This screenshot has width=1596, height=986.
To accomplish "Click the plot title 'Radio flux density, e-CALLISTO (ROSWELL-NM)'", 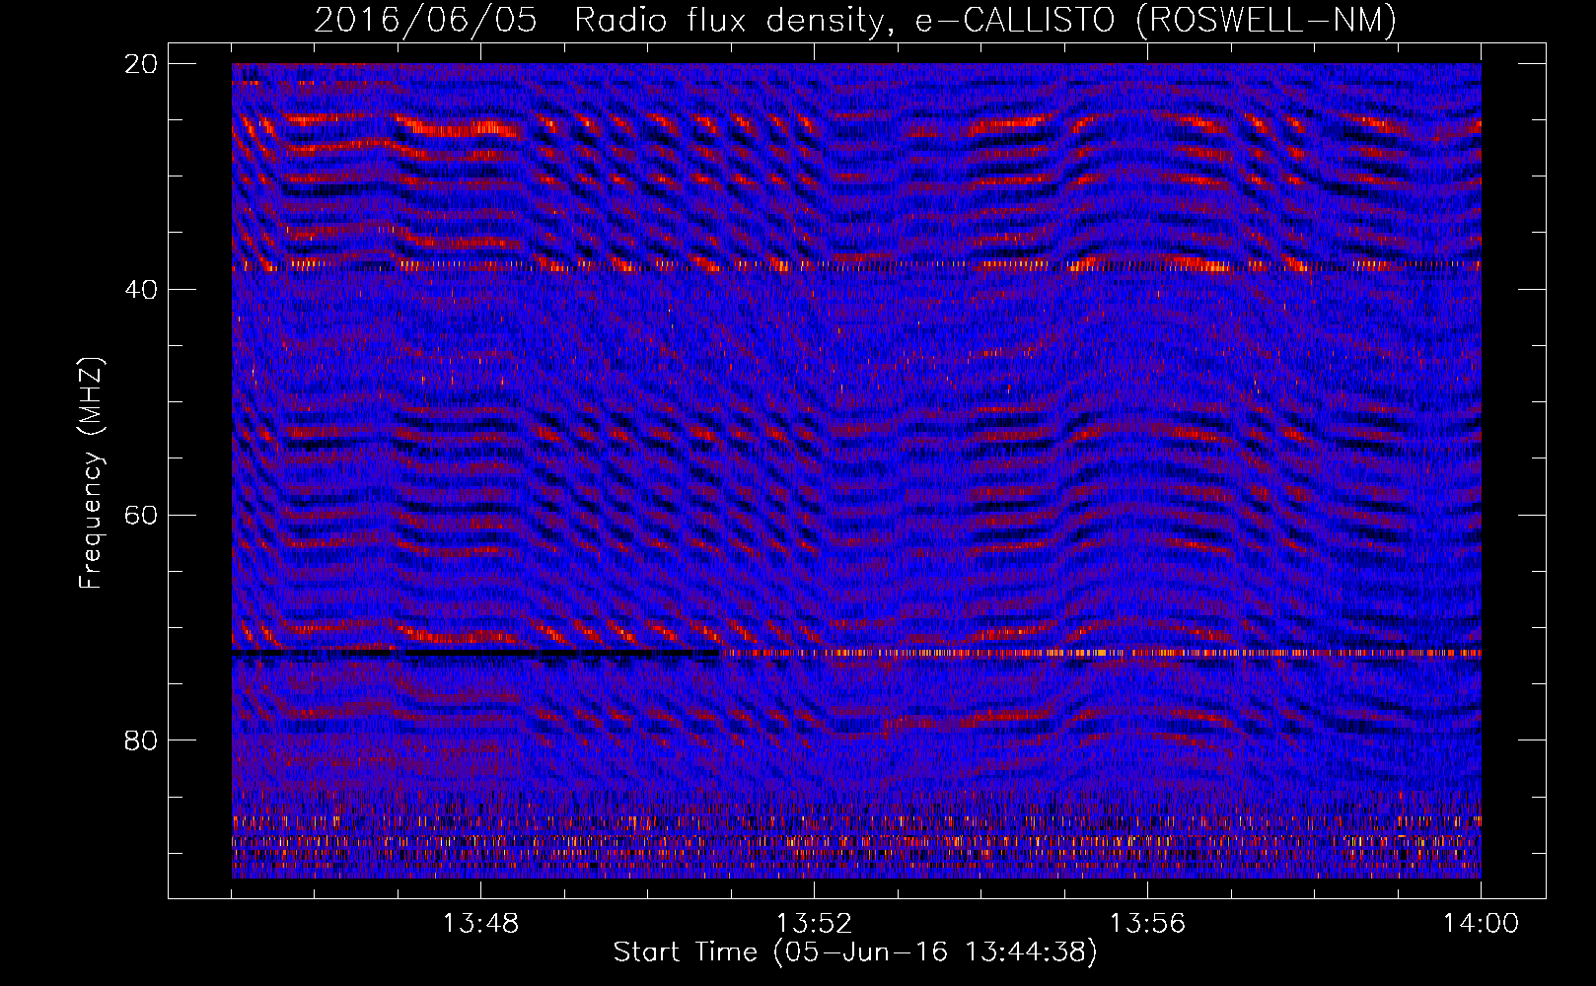I will pyautogui.click(x=985, y=20).
